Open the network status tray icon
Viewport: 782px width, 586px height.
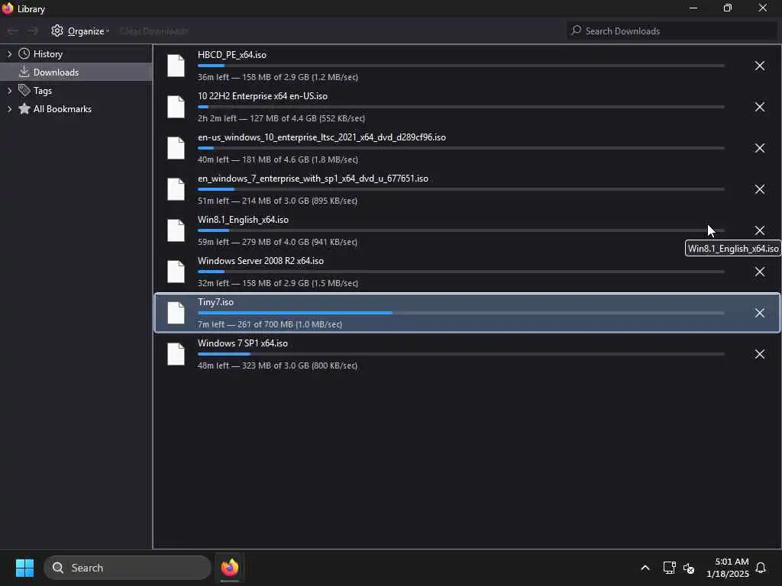tap(669, 568)
